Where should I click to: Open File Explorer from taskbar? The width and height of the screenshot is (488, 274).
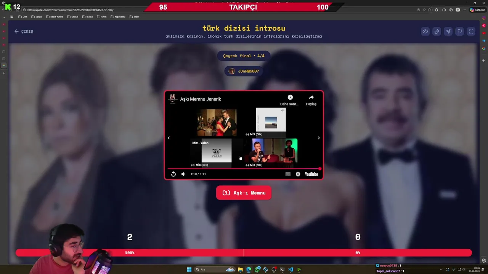pos(240,269)
